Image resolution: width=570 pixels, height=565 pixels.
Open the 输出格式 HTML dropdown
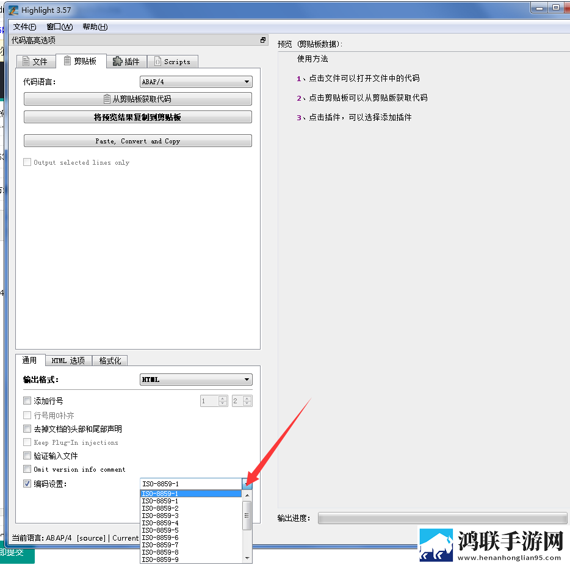point(196,380)
